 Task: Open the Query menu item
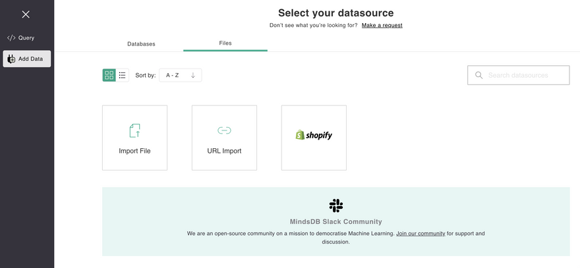[26, 38]
